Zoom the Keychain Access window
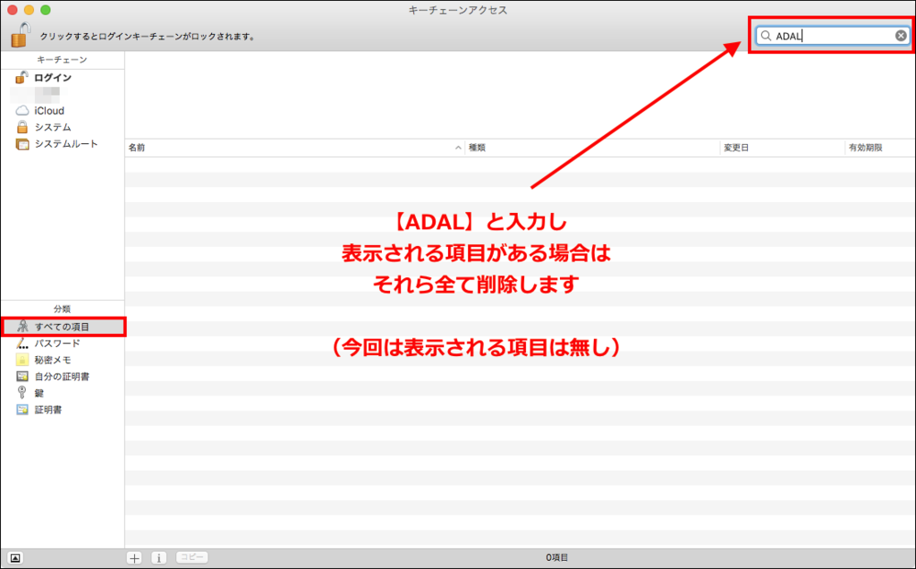916x569 pixels. [x=46, y=10]
